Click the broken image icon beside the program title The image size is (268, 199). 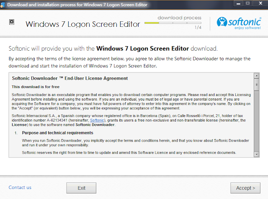coord(12,22)
